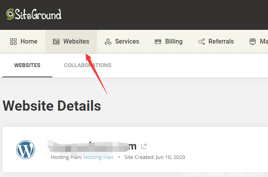Switch to the WEBSITES tab
The width and height of the screenshot is (268, 177).
[x=27, y=65]
